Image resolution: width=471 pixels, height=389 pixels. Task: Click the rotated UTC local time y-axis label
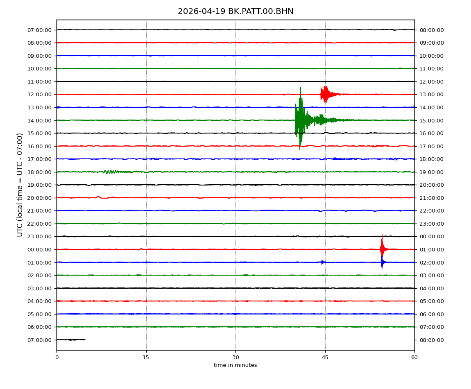coord(20,185)
